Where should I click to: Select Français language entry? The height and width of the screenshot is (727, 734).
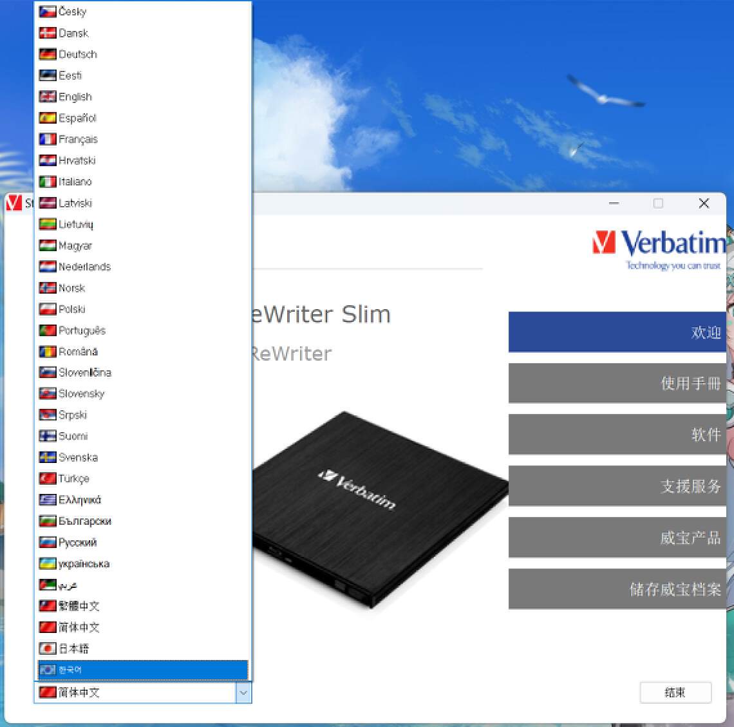(143, 139)
